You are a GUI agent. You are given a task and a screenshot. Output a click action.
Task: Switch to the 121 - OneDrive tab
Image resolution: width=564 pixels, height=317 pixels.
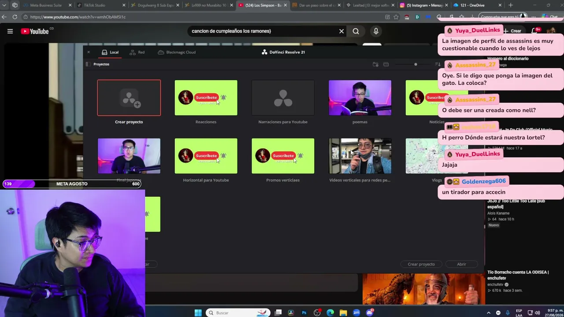point(478,5)
